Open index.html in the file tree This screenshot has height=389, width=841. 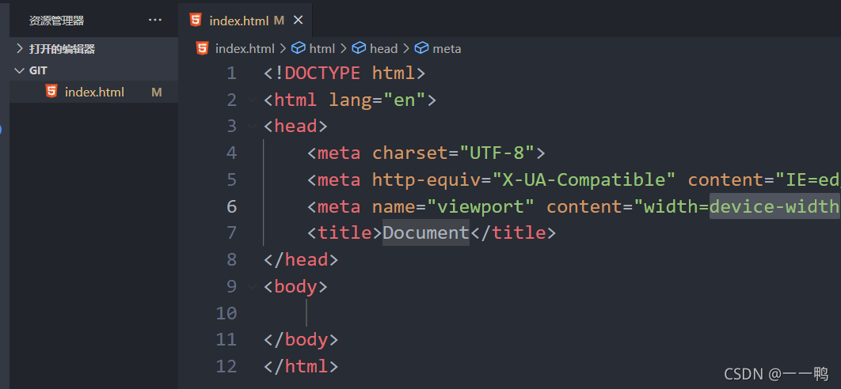pos(94,93)
